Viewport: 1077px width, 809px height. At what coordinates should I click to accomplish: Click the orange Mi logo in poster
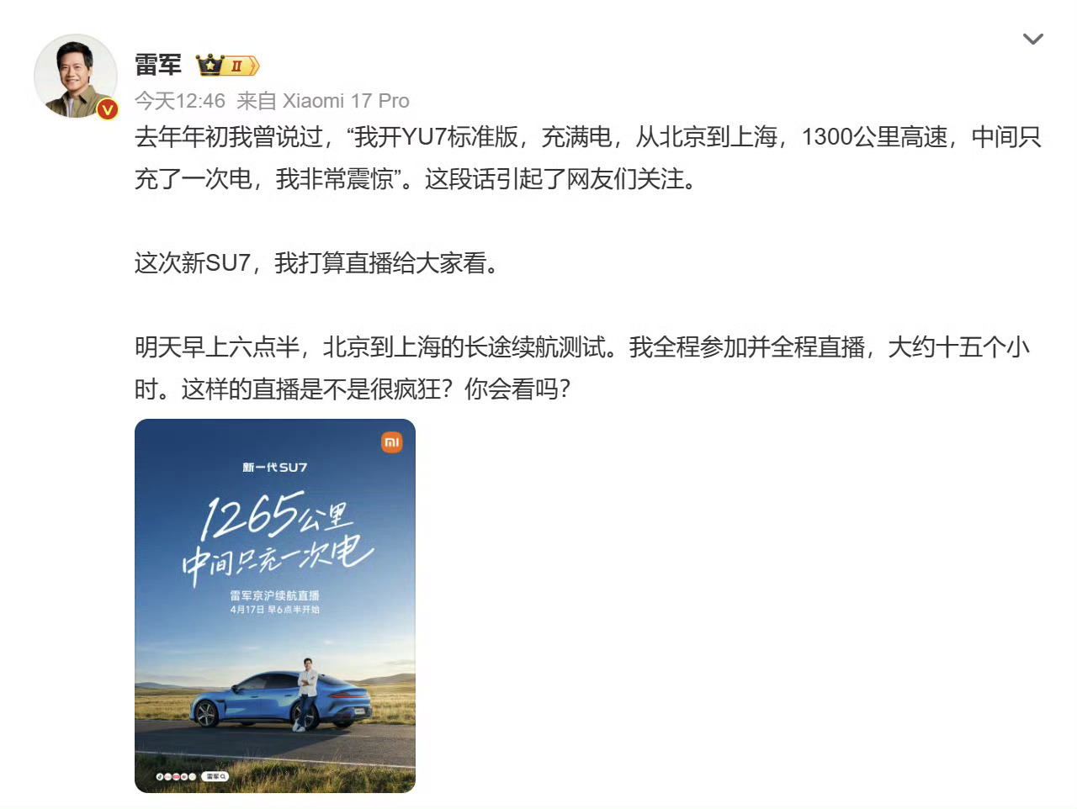coord(392,442)
